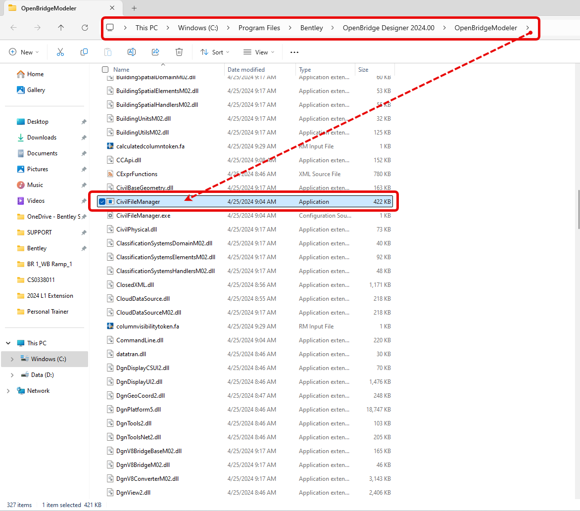Click the columnvisibilitytoken.fa file icon
580x511 pixels.
click(110, 326)
